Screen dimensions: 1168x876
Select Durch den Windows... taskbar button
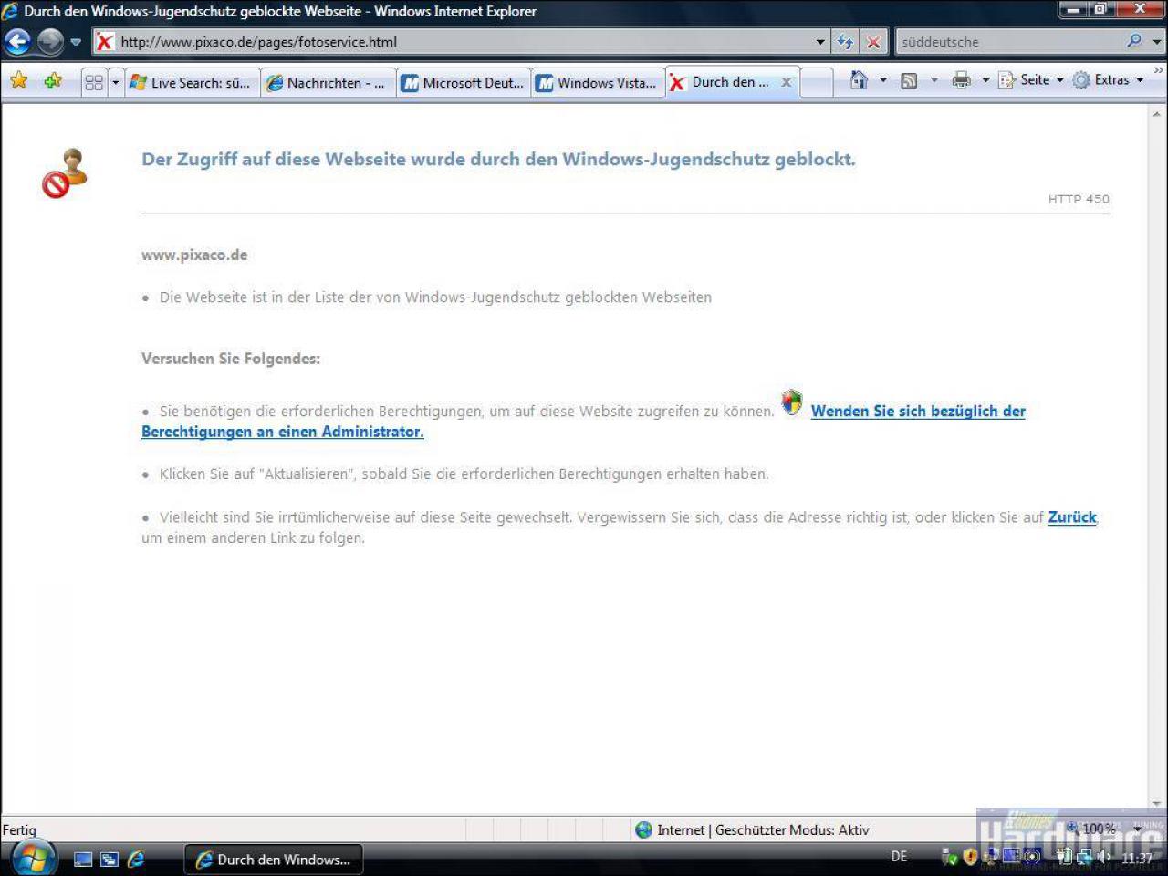point(274,859)
